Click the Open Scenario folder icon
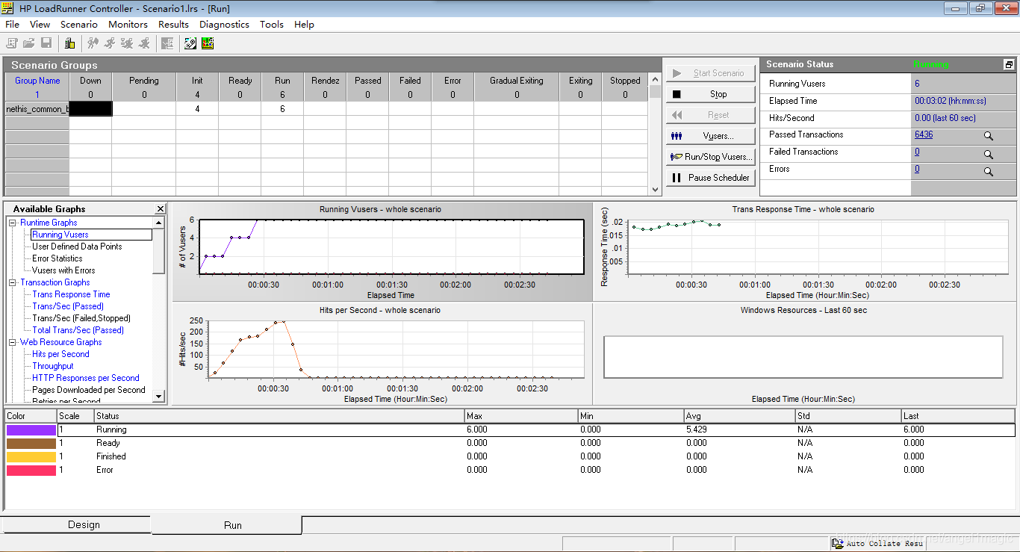 tap(29, 43)
